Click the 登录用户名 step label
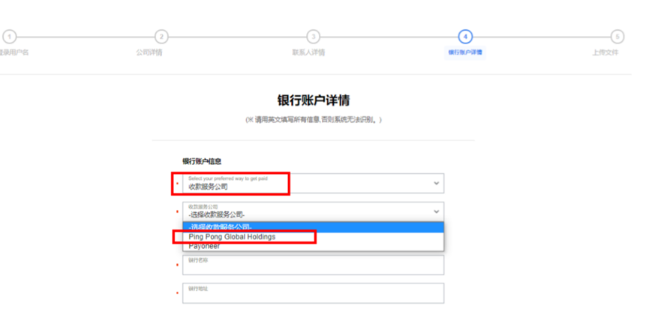649x309 pixels. click(x=14, y=52)
